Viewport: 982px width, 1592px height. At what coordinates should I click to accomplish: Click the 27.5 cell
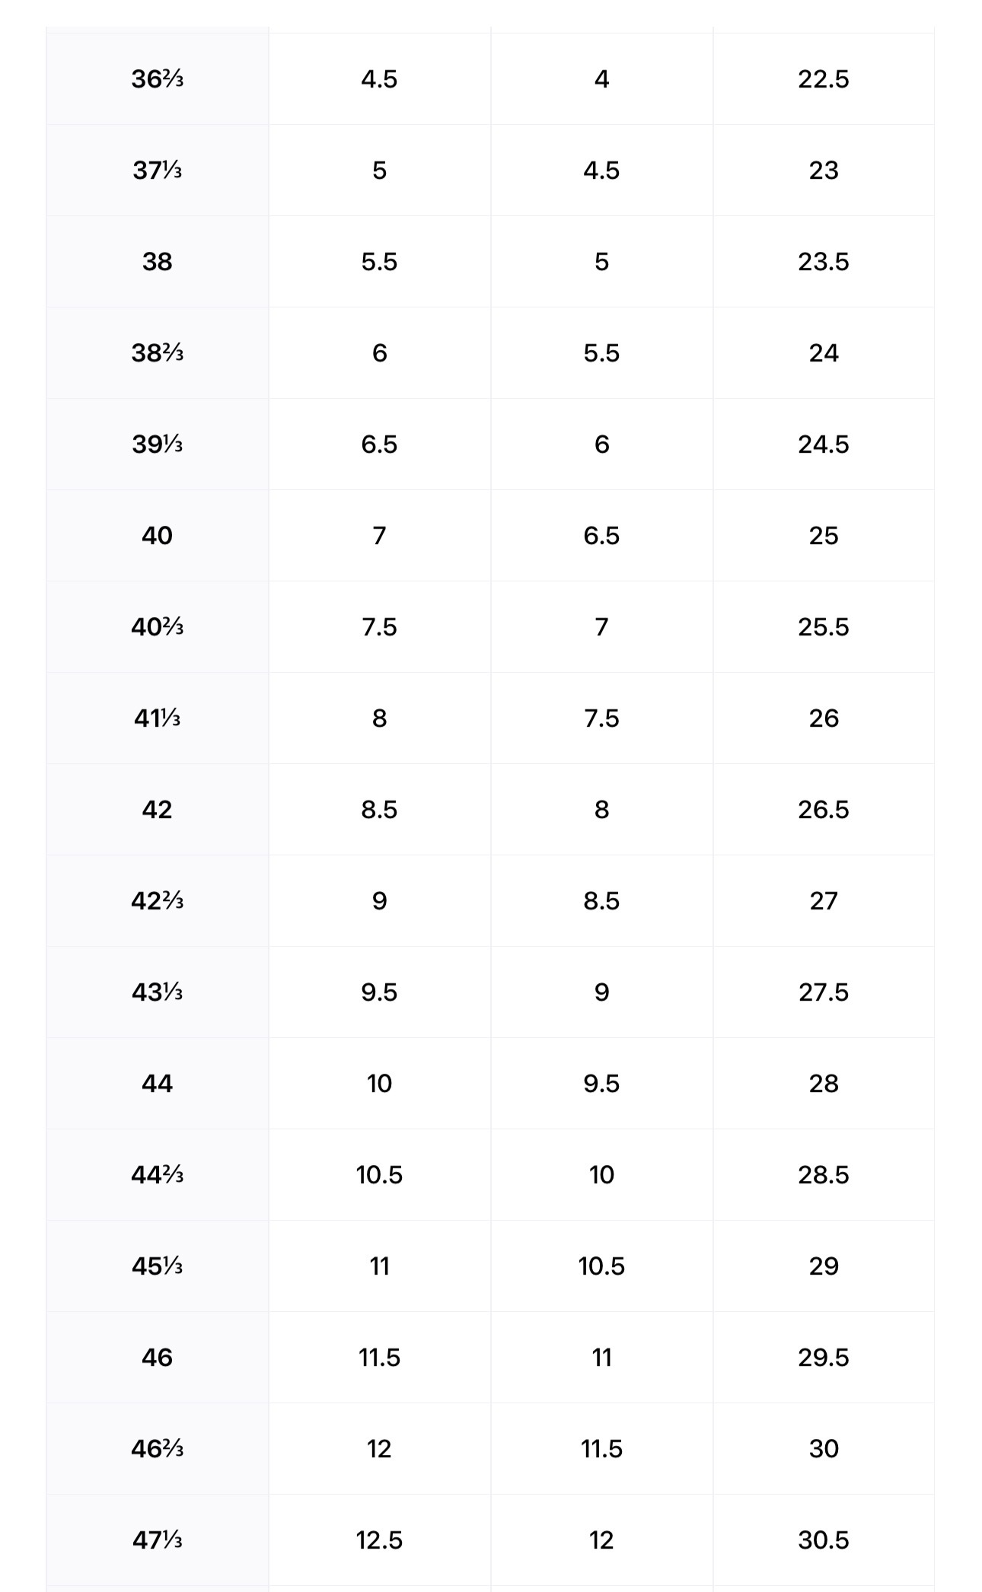(x=823, y=992)
